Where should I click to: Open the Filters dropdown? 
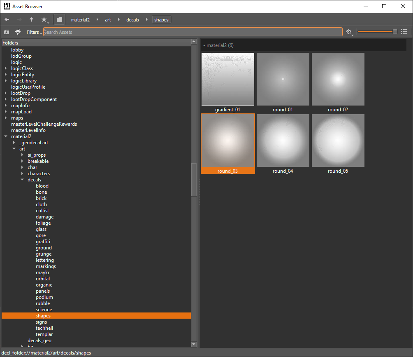(34, 32)
